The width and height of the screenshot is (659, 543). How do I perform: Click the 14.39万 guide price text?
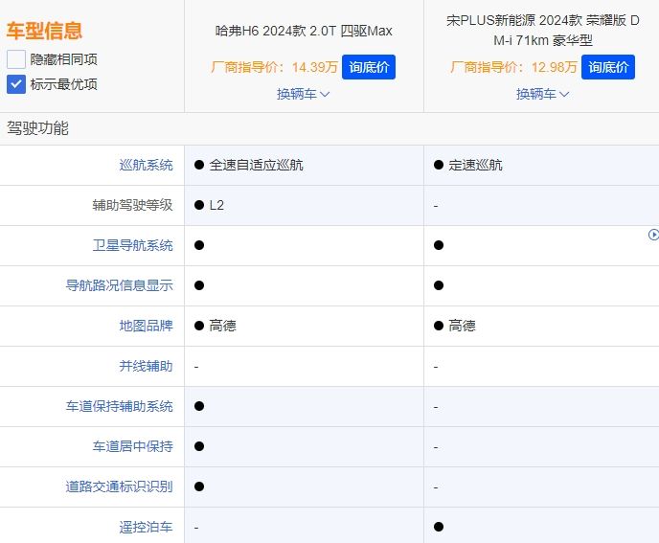pyautogui.click(x=315, y=67)
